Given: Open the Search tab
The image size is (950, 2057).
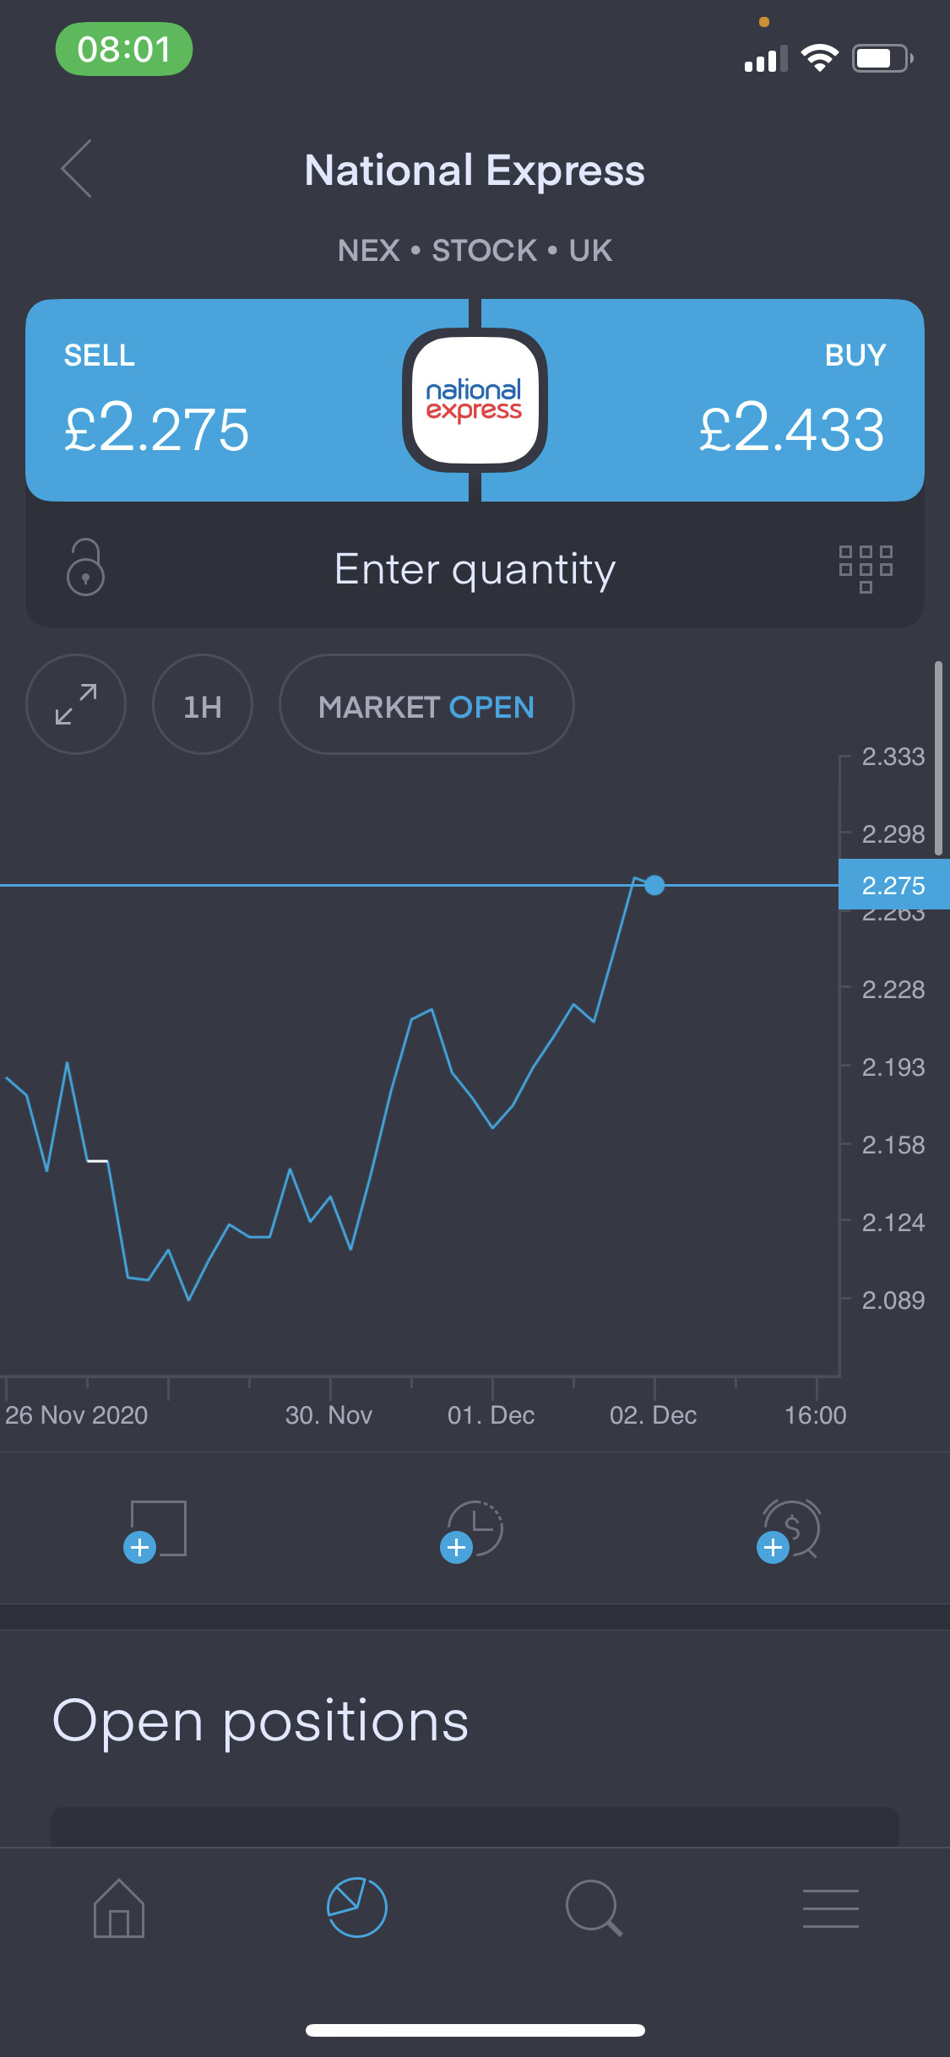Looking at the screenshot, I should pos(594,1908).
